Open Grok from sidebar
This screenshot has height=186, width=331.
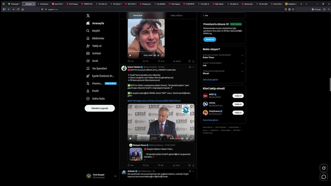[92, 61]
